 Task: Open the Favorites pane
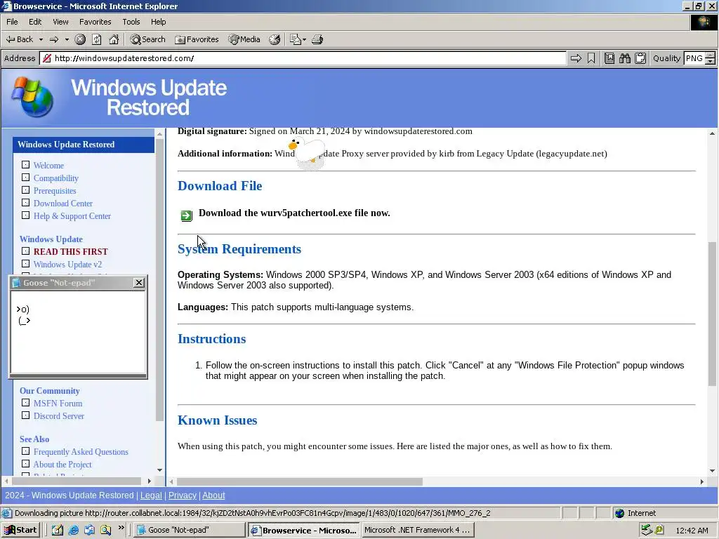tap(197, 39)
